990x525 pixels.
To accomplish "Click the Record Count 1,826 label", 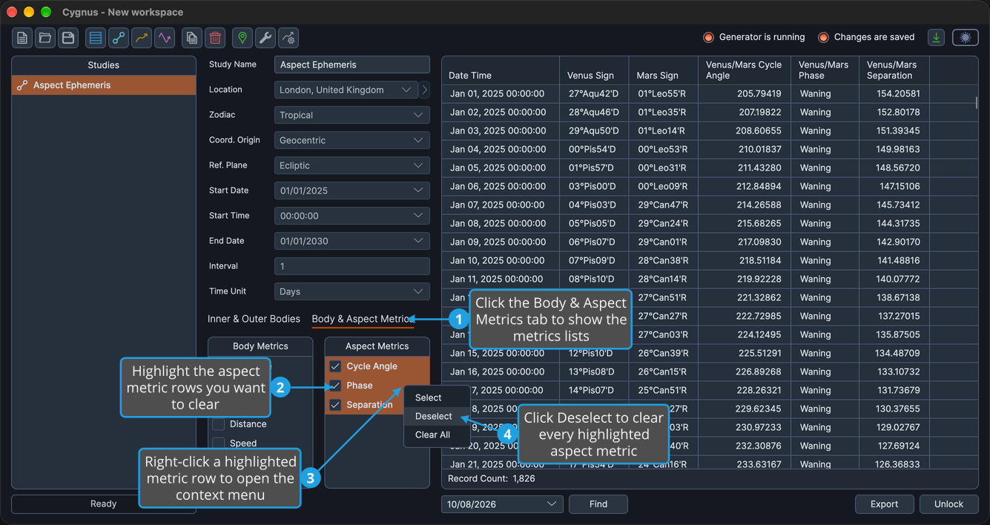I will coord(492,479).
